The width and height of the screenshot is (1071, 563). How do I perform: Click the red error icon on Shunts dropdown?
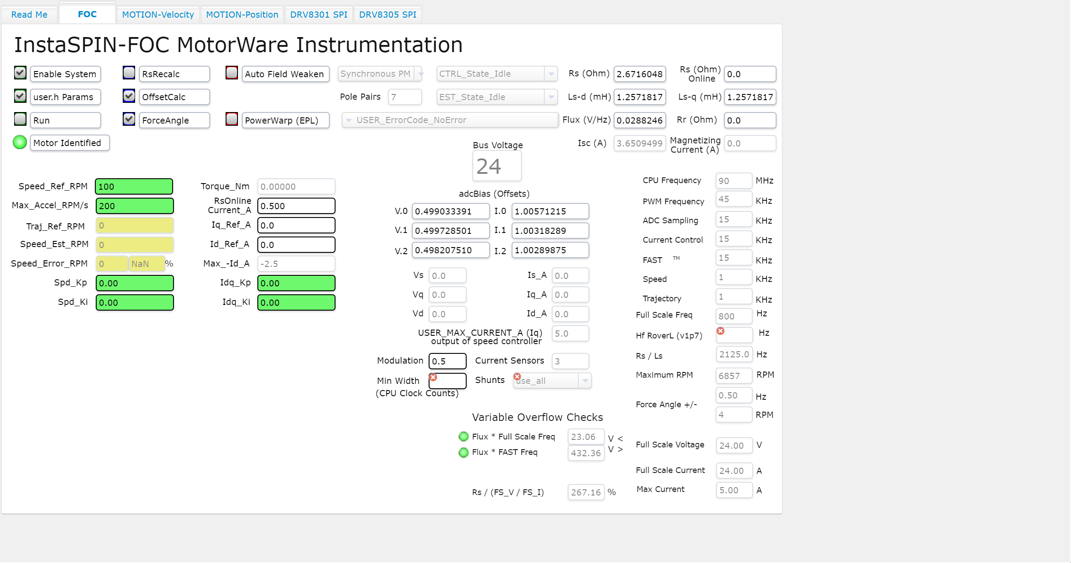pyautogui.click(x=517, y=377)
